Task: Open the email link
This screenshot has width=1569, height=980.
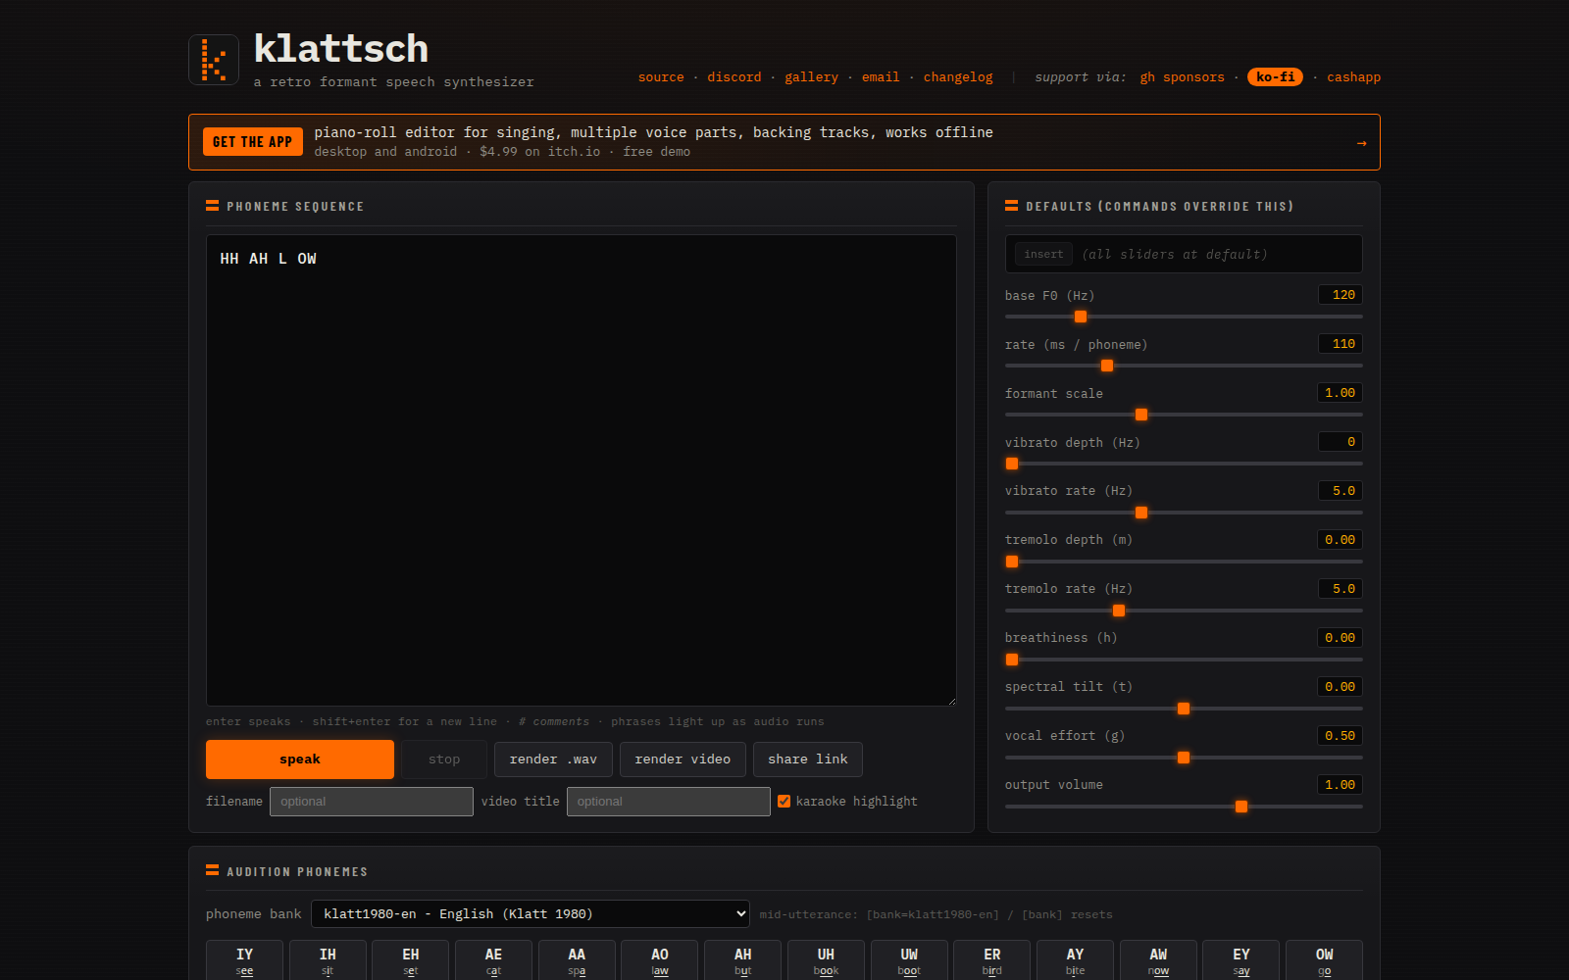Action: [881, 77]
